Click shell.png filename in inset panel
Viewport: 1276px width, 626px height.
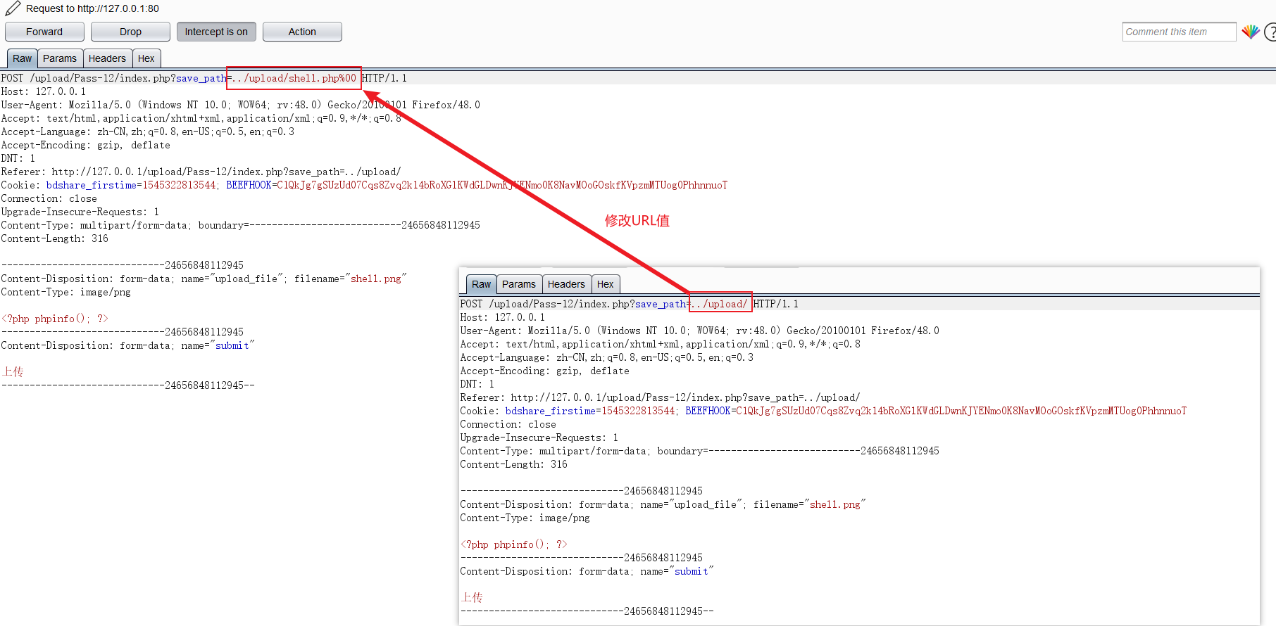(835, 504)
